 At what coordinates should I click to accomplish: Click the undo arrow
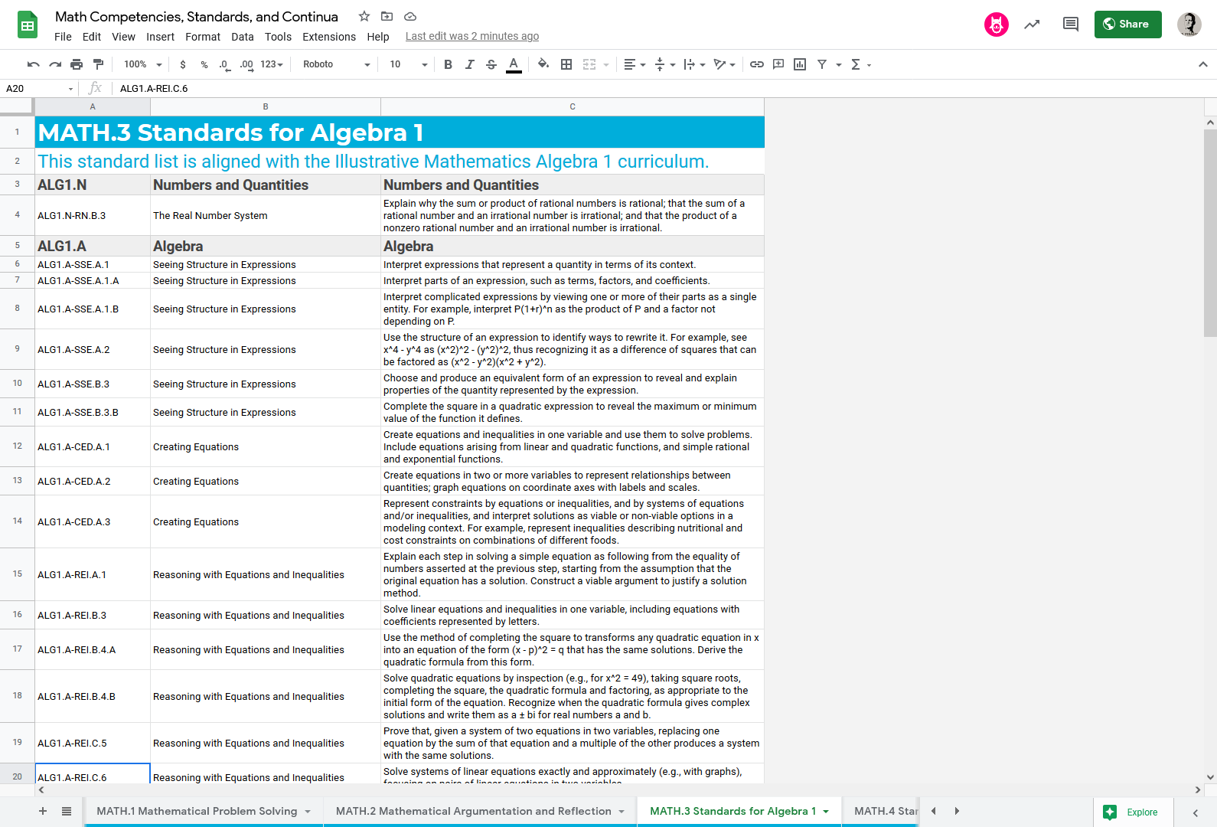tap(33, 64)
